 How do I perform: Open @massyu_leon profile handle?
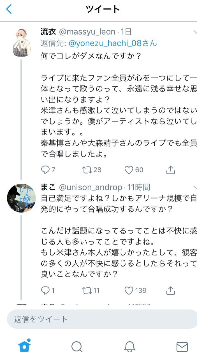87,32
